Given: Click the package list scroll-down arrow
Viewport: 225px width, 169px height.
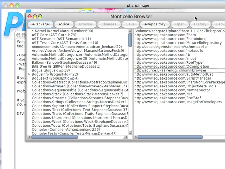Looking at the screenshot, I should 130,133.
